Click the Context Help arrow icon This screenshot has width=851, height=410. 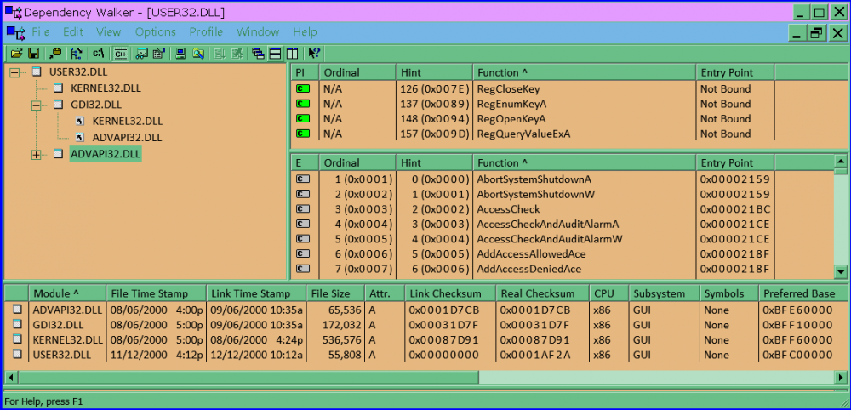click(314, 54)
